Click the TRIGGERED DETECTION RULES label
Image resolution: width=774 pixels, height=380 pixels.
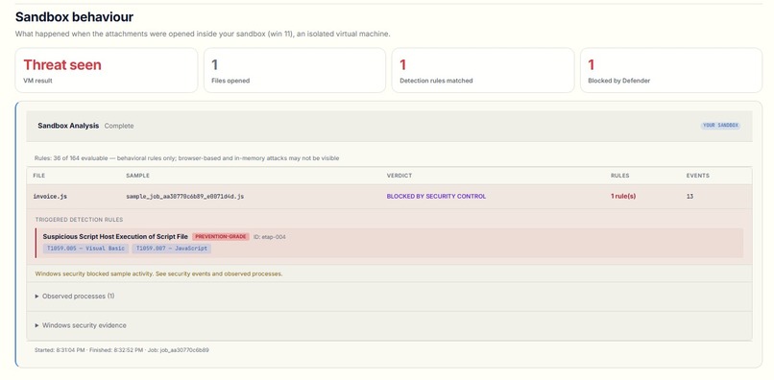(x=79, y=220)
